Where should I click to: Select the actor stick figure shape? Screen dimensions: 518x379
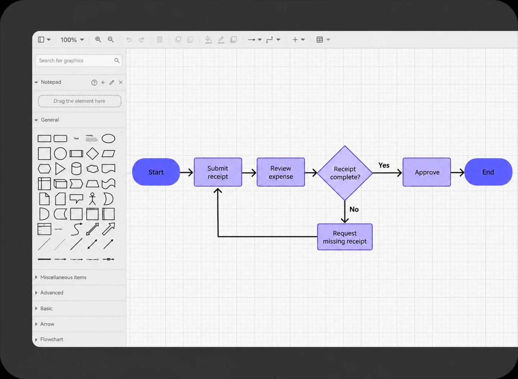pos(92,199)
